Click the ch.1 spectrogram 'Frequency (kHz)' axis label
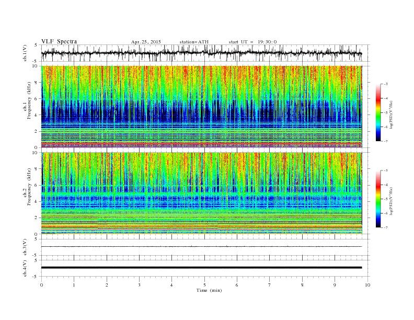 pyautogui.click(x=29, y=100)
